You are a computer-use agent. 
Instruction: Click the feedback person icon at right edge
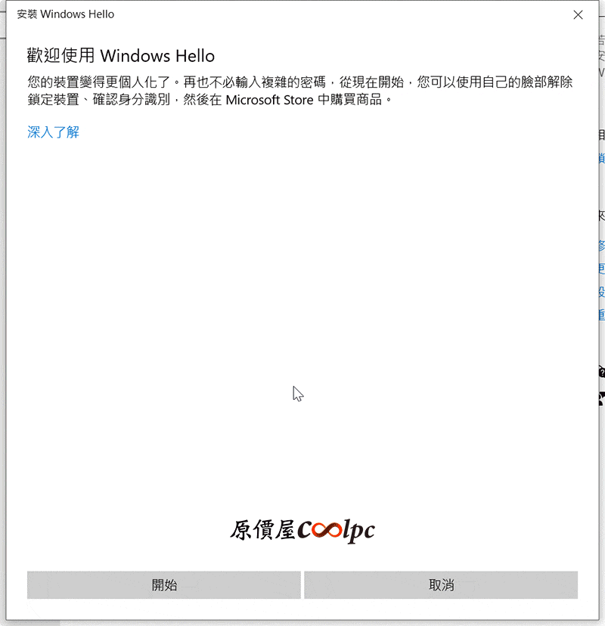[602, 399]
